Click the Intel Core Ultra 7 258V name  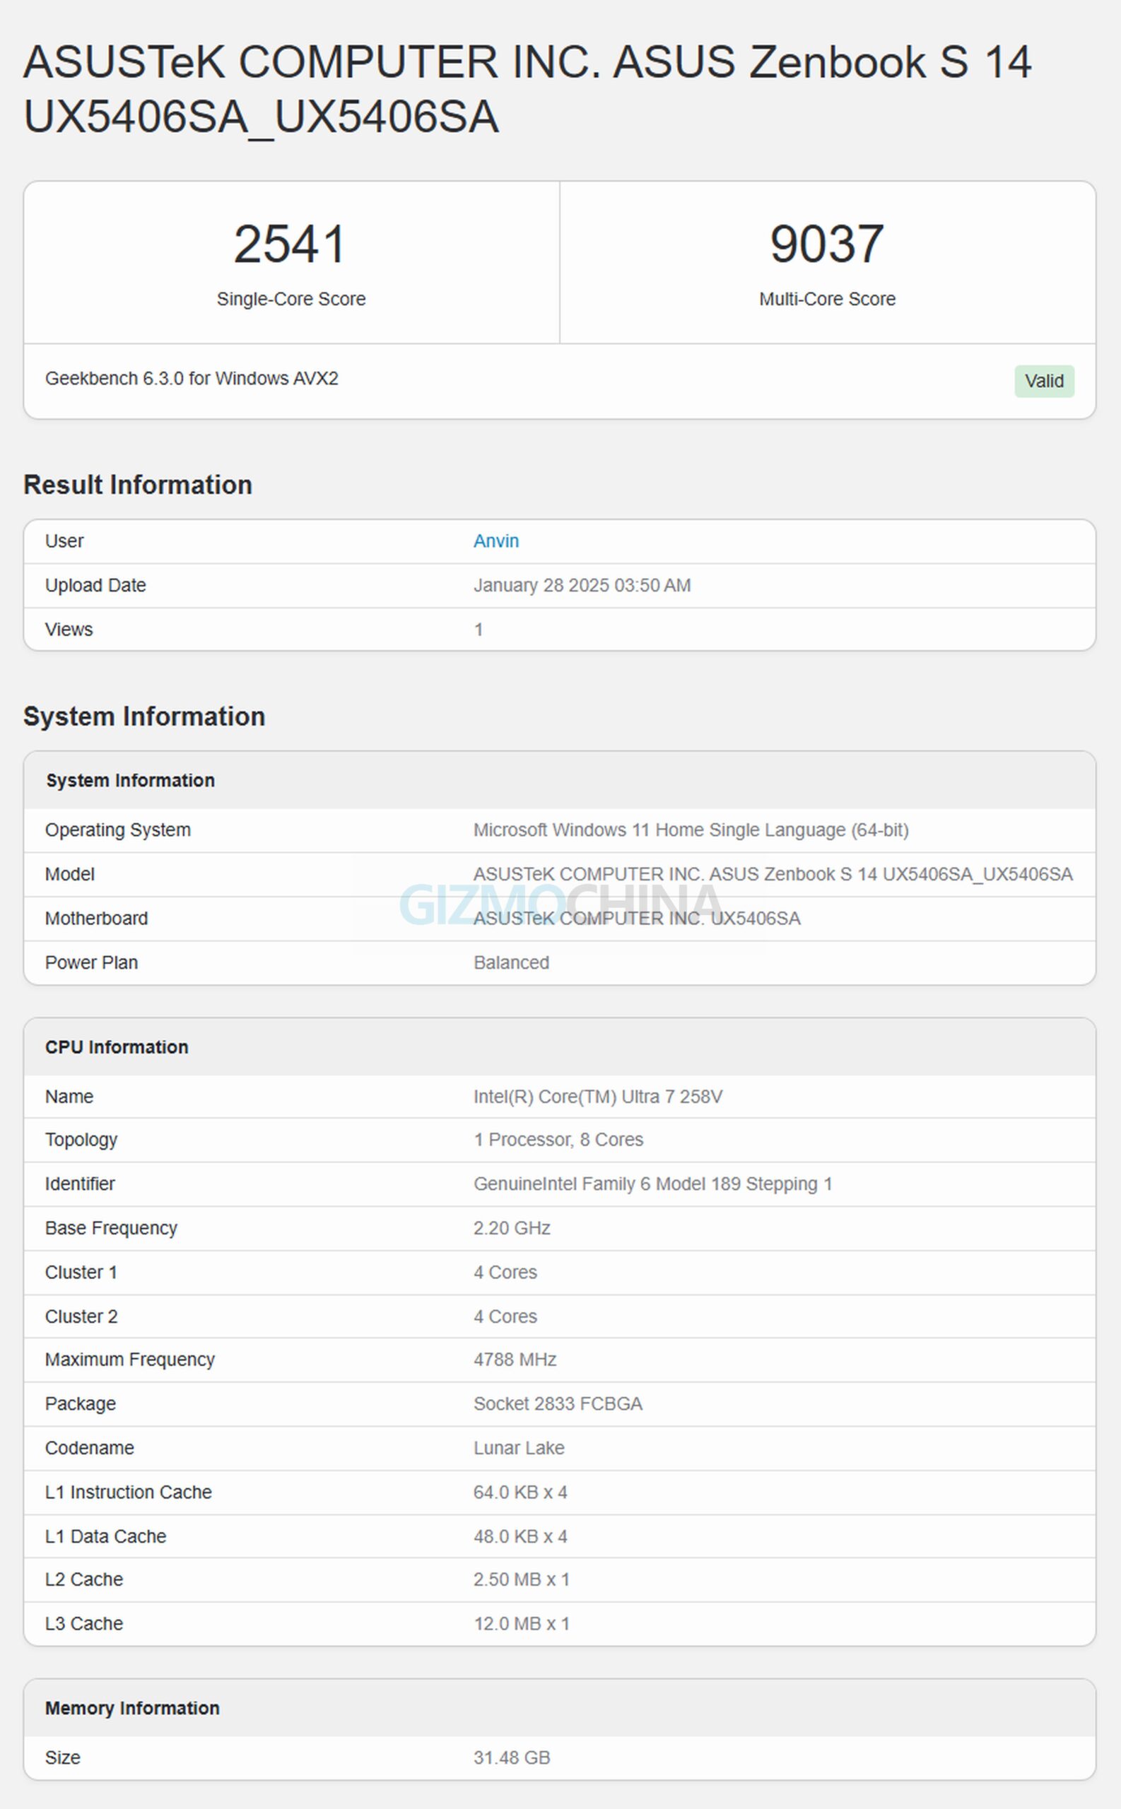[x=597, y=1097]
